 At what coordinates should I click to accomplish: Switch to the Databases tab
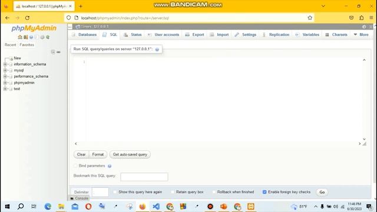tap(84, 35)
